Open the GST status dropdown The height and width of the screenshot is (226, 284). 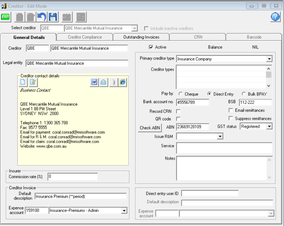(x=269, y=126)
